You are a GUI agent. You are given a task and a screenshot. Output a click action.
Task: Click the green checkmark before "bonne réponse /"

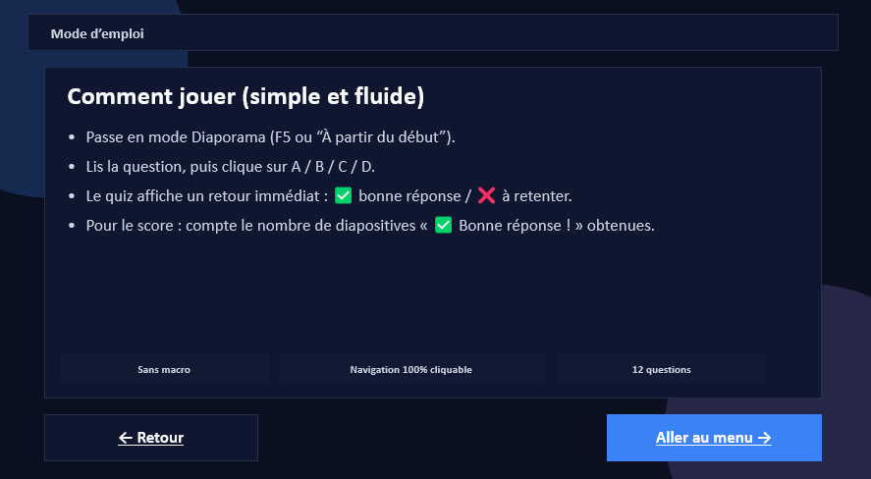click(344, 195)
